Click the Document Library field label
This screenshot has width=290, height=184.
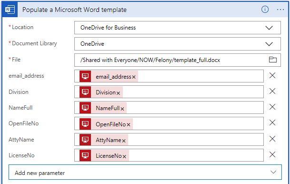pos(34,43)
